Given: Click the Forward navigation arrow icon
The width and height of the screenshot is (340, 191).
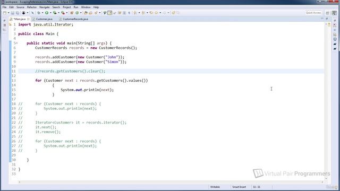Looking at the screenshot, I should (164, 13).
